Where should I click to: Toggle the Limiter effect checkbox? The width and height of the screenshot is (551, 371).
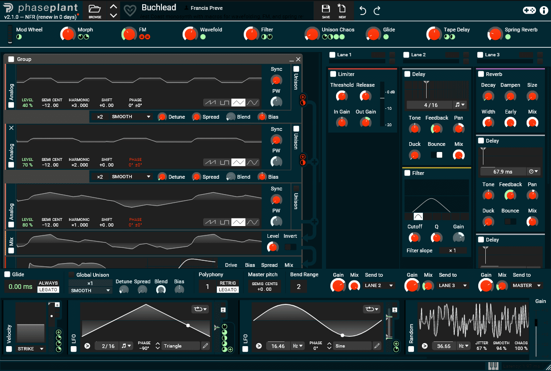pos(333,74)
